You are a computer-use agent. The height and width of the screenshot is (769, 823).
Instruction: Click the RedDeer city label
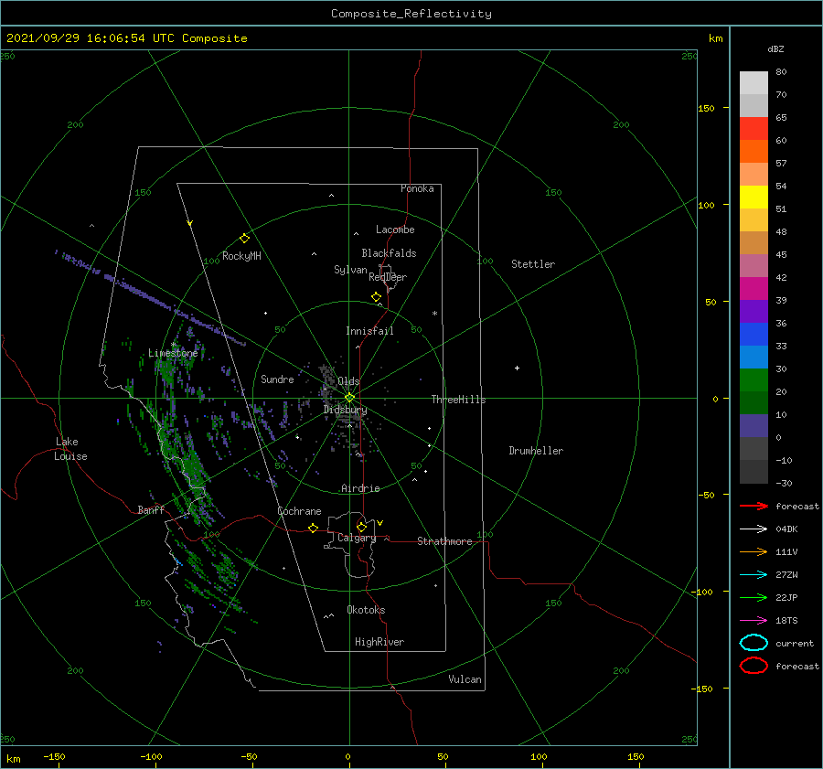(388, 277)
